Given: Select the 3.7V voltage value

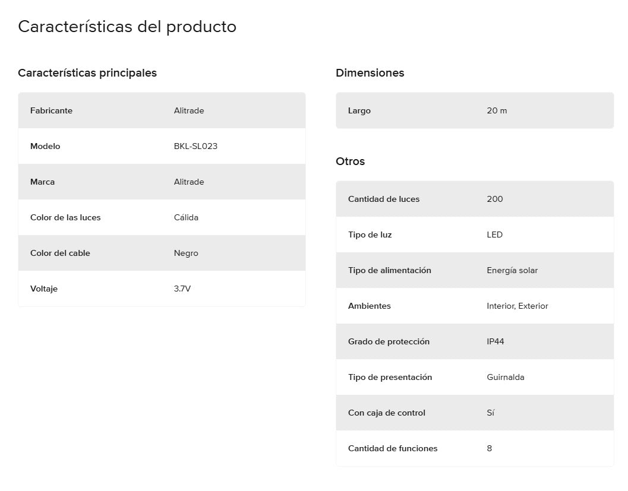Looking at the screenshot, I should (x=182, y=289).
